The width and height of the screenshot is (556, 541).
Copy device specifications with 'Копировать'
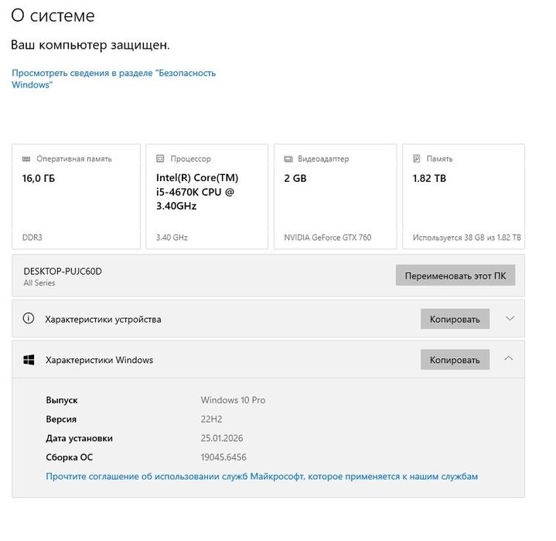455,319
